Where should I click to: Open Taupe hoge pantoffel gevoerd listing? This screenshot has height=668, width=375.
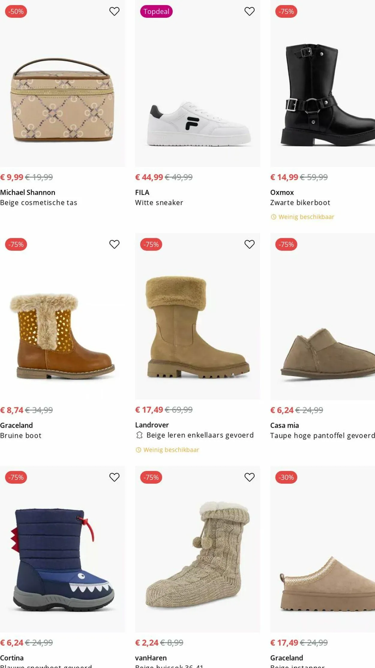coord(322,436)
